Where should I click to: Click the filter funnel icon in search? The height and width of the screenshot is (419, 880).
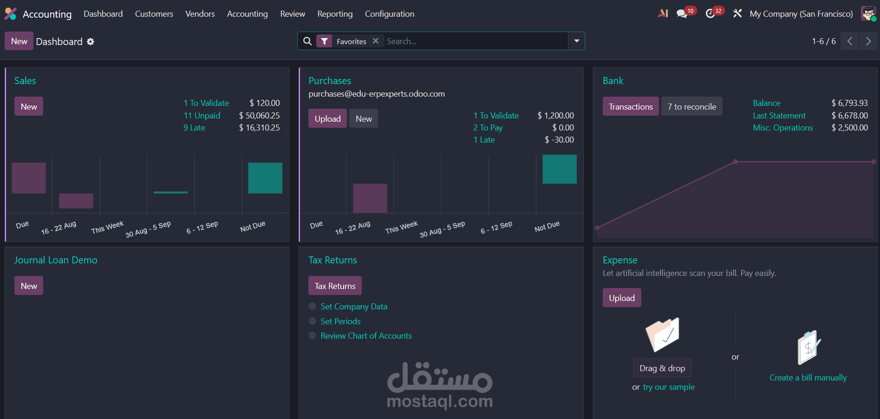(x=324, y=41)
